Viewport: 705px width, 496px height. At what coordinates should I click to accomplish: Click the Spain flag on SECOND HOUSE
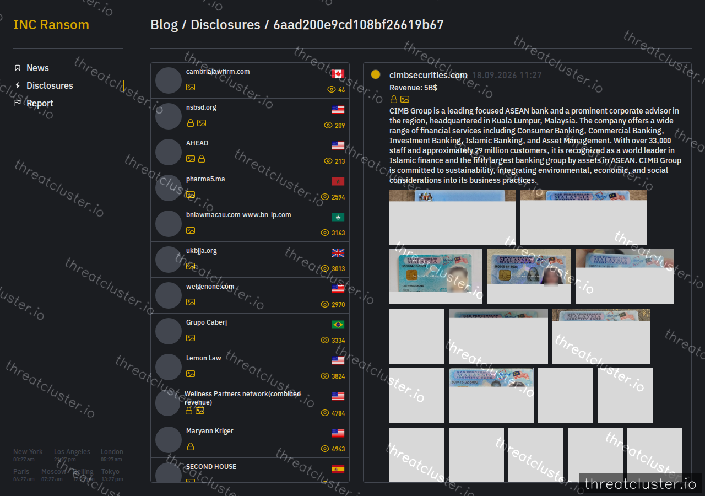tap(338, 469)
